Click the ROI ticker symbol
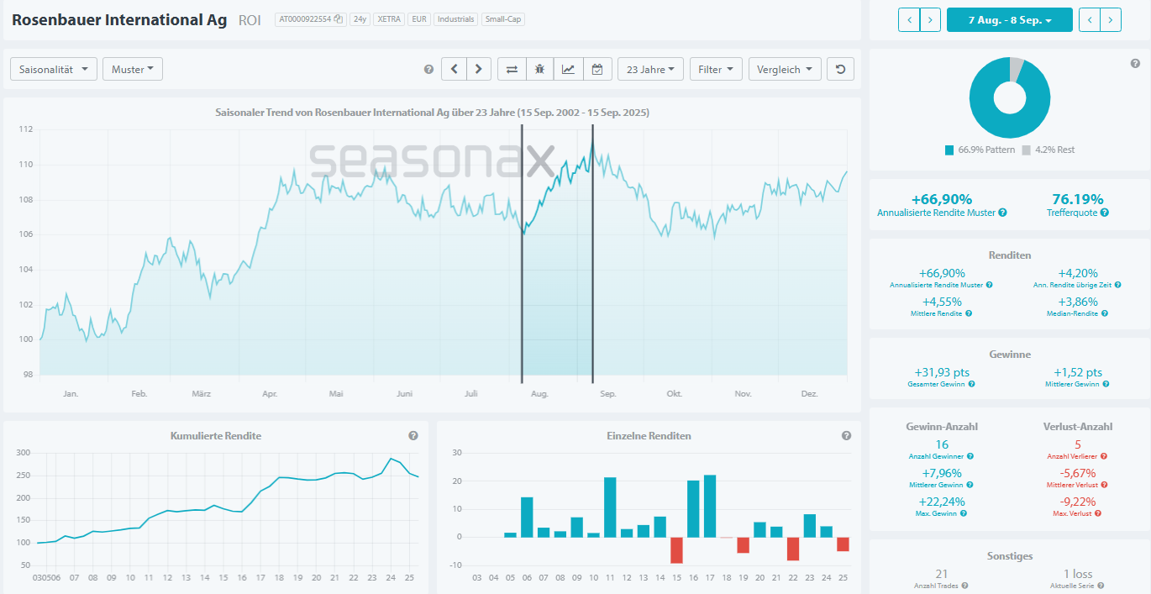This screenshot has width=1151, height=594. pyautogui.click(x=250, y=19)
